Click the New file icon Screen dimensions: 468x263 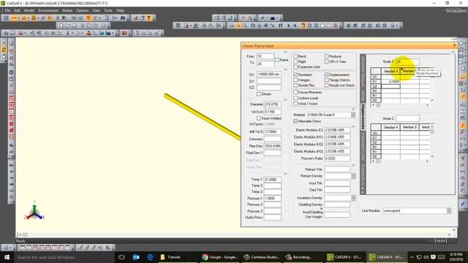coord(61,26)
